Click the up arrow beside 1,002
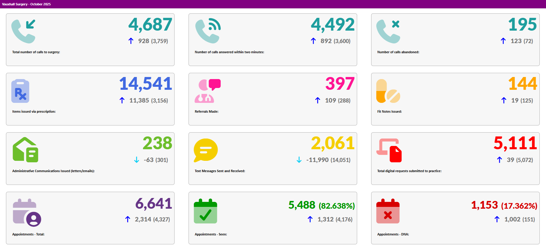546x250 pixels. coord(497,219)
